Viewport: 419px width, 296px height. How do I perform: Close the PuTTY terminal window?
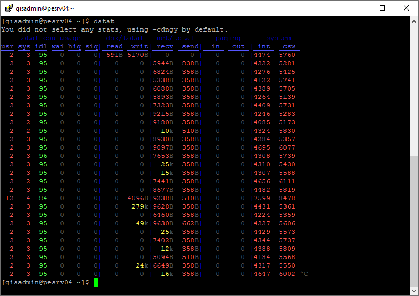406,8
